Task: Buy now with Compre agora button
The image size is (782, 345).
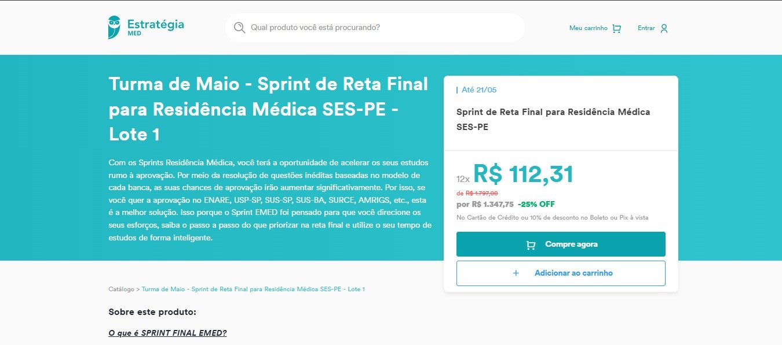Action: pyautogui.click(x=561, y=244)
